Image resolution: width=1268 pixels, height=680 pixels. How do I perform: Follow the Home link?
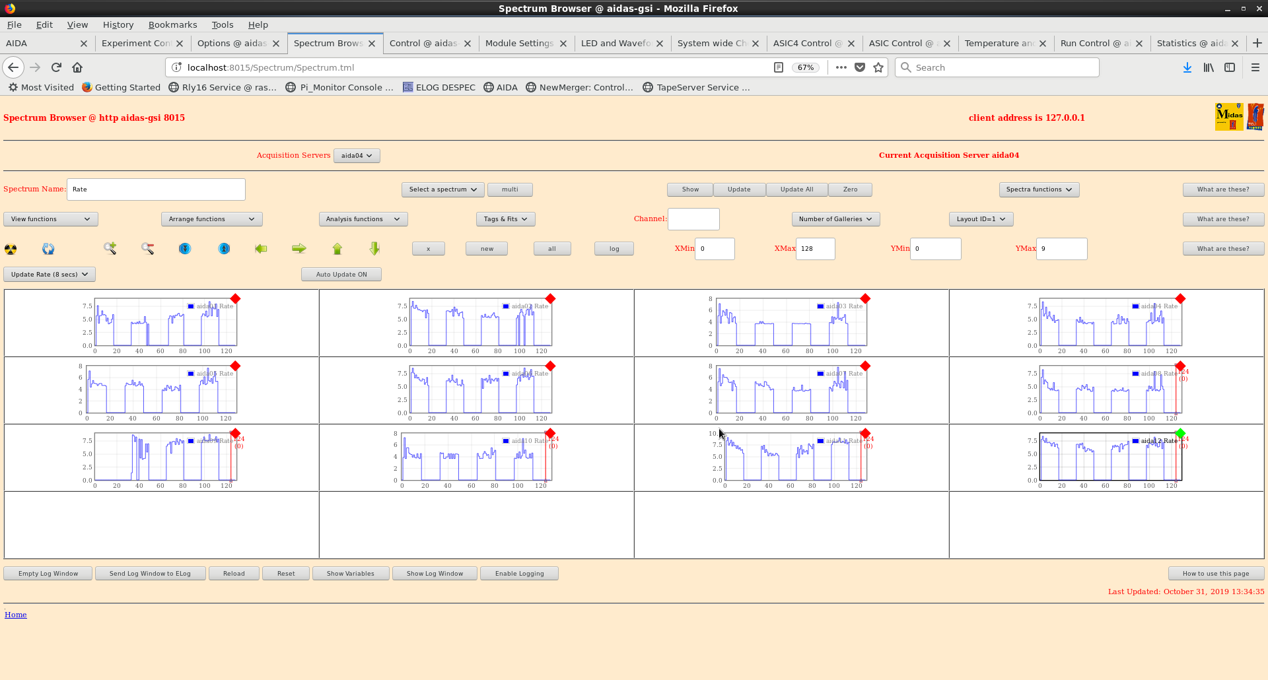click(x=16, y=615)
